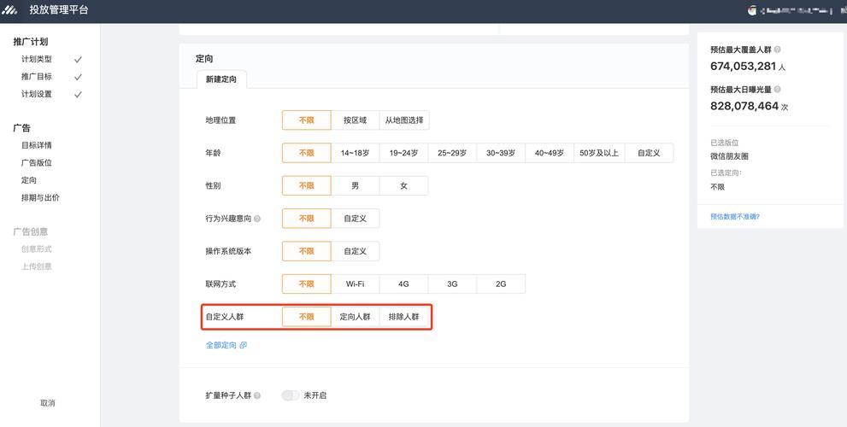Viewport: 847px width, 427px height.
Task: Click coverage value 674,053,281
Action: click(744, 66)
